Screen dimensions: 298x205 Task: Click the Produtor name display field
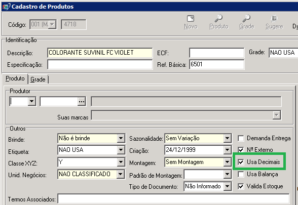[187, 102]
